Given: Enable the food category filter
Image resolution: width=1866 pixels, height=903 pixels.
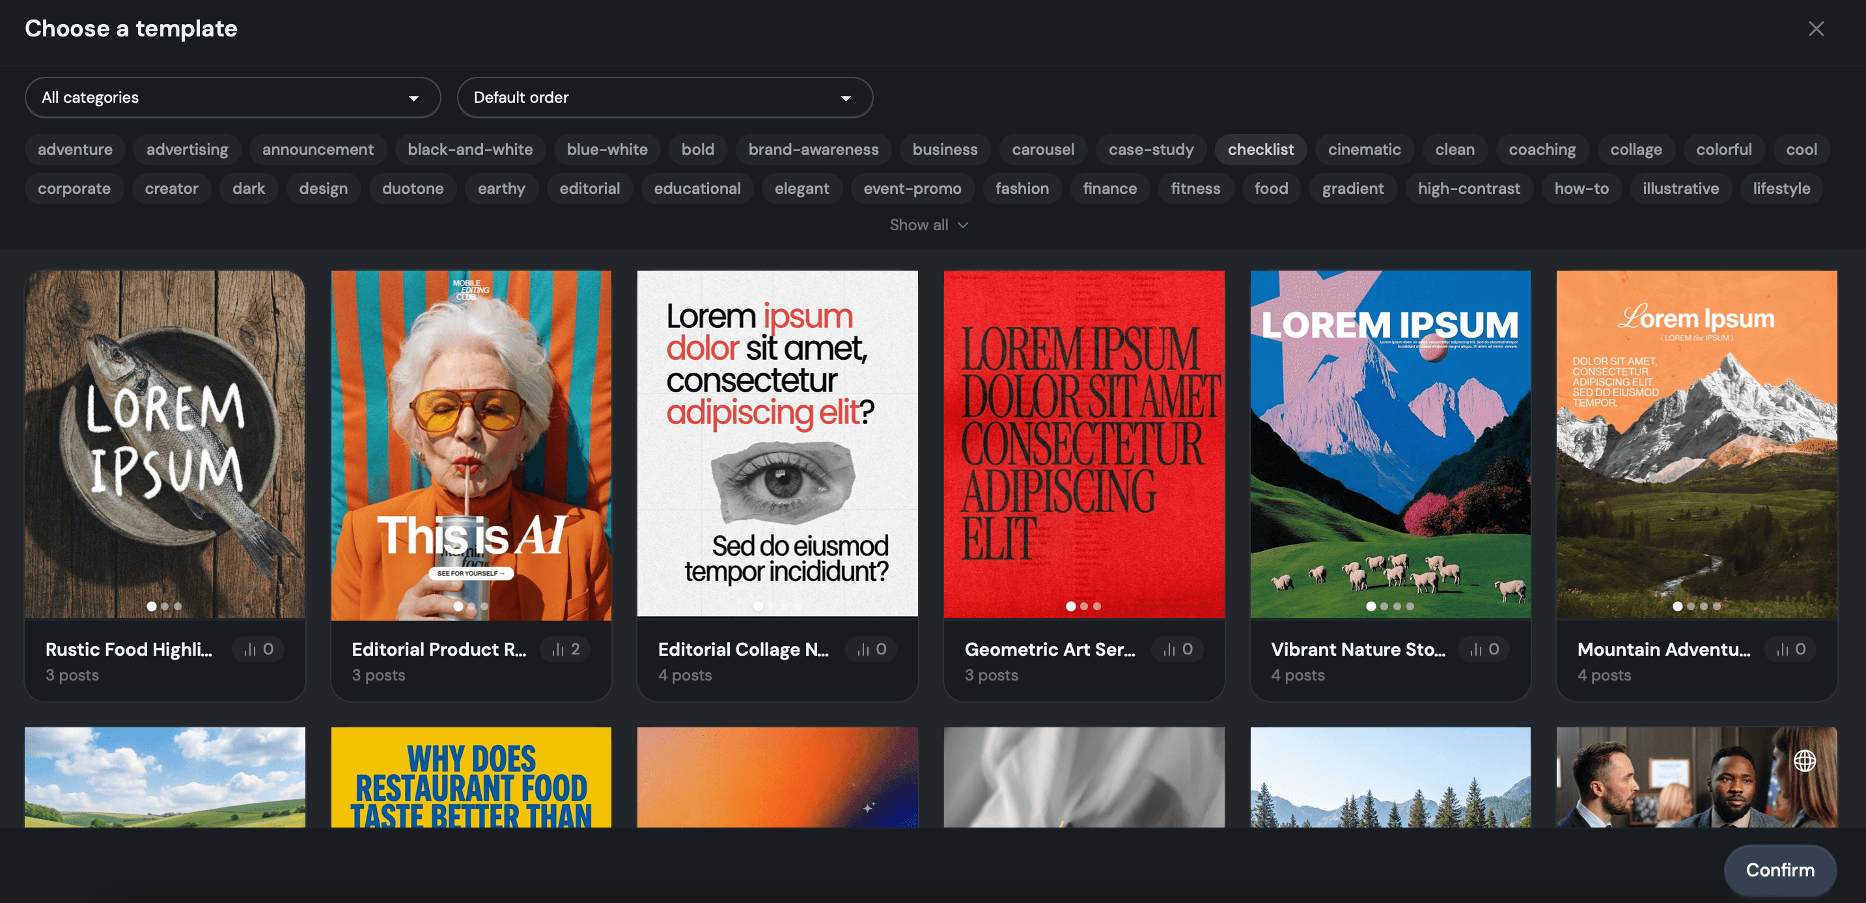Looking at the screenshot, I should [x=1270, y=188].
